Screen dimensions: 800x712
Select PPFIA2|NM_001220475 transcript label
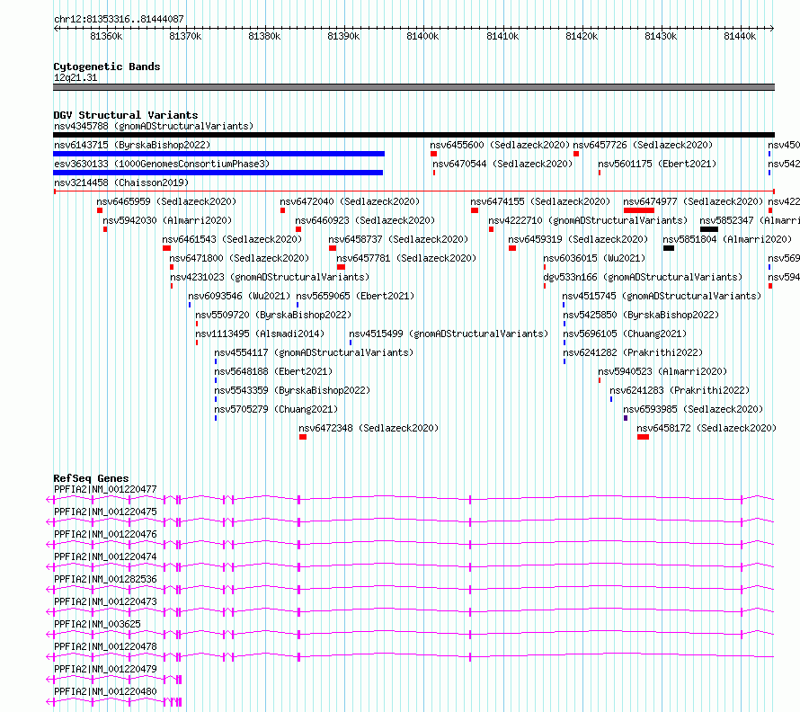[105, 512]
